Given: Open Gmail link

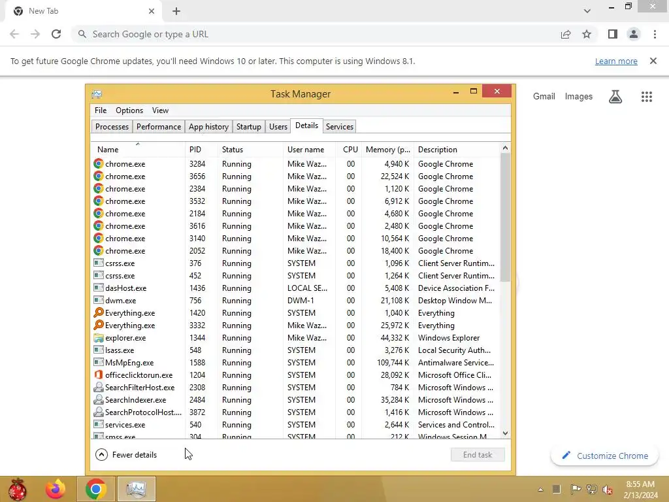Looking at the screenshot, I should click(x=544, y=97).
